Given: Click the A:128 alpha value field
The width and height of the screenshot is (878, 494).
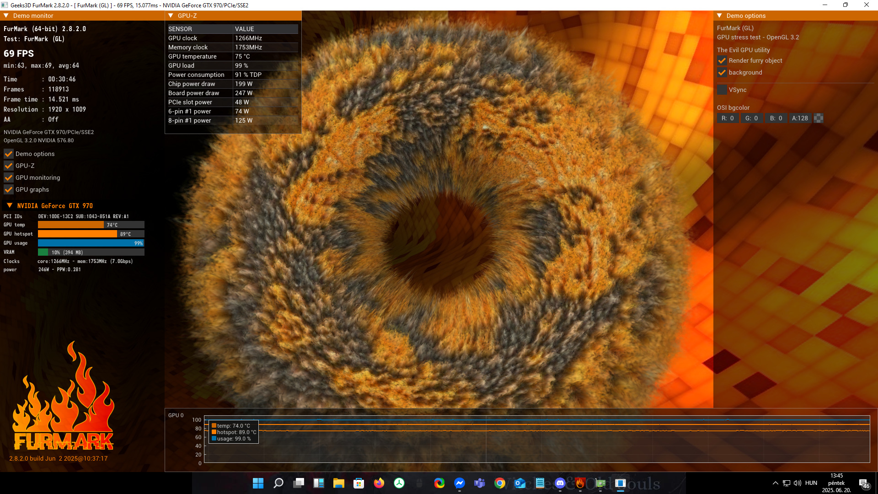Looking at the screenshot, I should pos(800,118).
